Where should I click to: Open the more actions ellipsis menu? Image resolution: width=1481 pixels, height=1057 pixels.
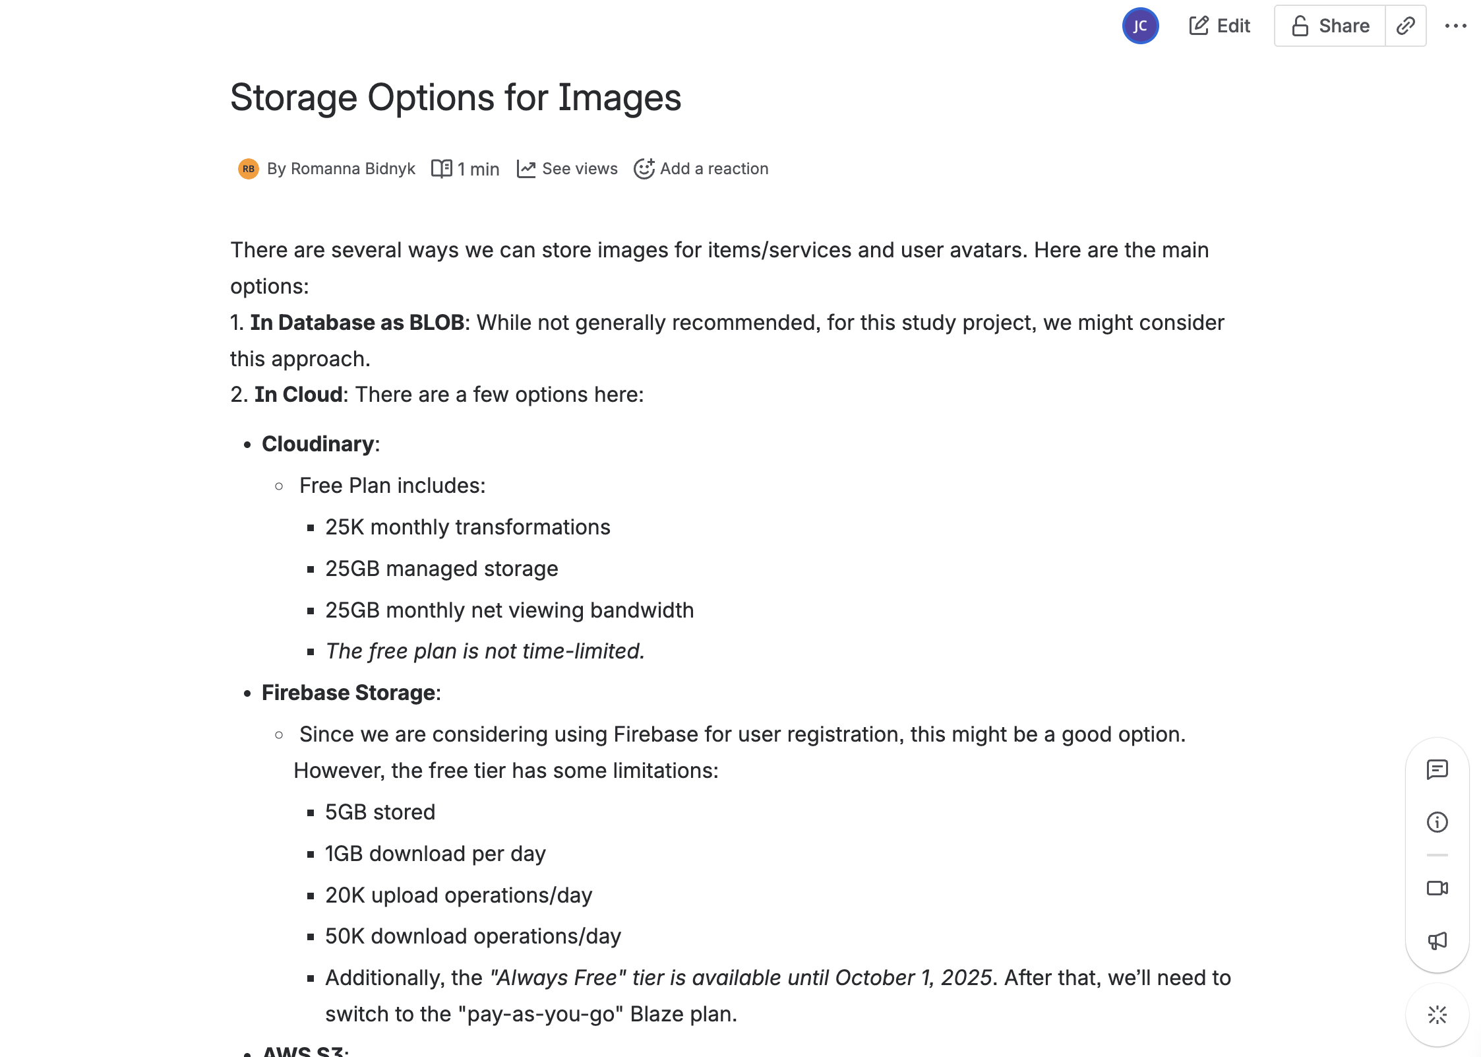tap(1456, 26)
